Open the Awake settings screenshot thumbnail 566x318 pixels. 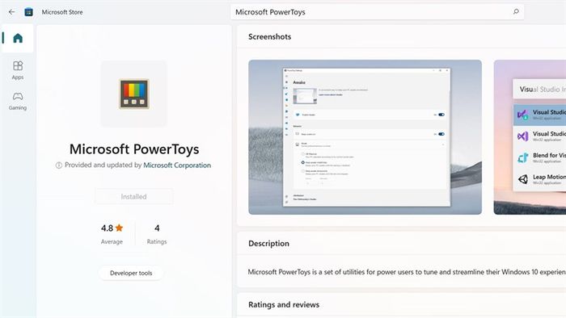point(365,137)
